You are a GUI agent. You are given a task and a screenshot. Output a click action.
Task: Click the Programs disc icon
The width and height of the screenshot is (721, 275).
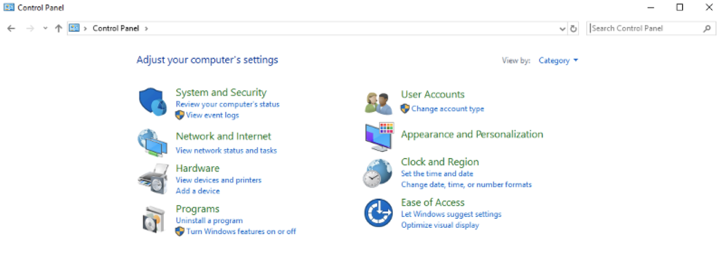click(x=153, y=219)
